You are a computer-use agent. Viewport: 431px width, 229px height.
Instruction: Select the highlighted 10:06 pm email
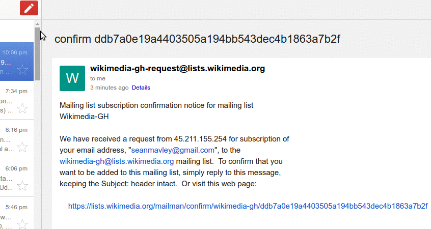click(x=10, y=62)
